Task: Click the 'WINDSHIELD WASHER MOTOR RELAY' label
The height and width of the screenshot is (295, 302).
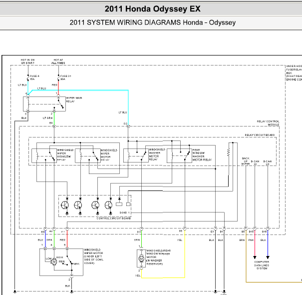Action: (x=157, y=154)
